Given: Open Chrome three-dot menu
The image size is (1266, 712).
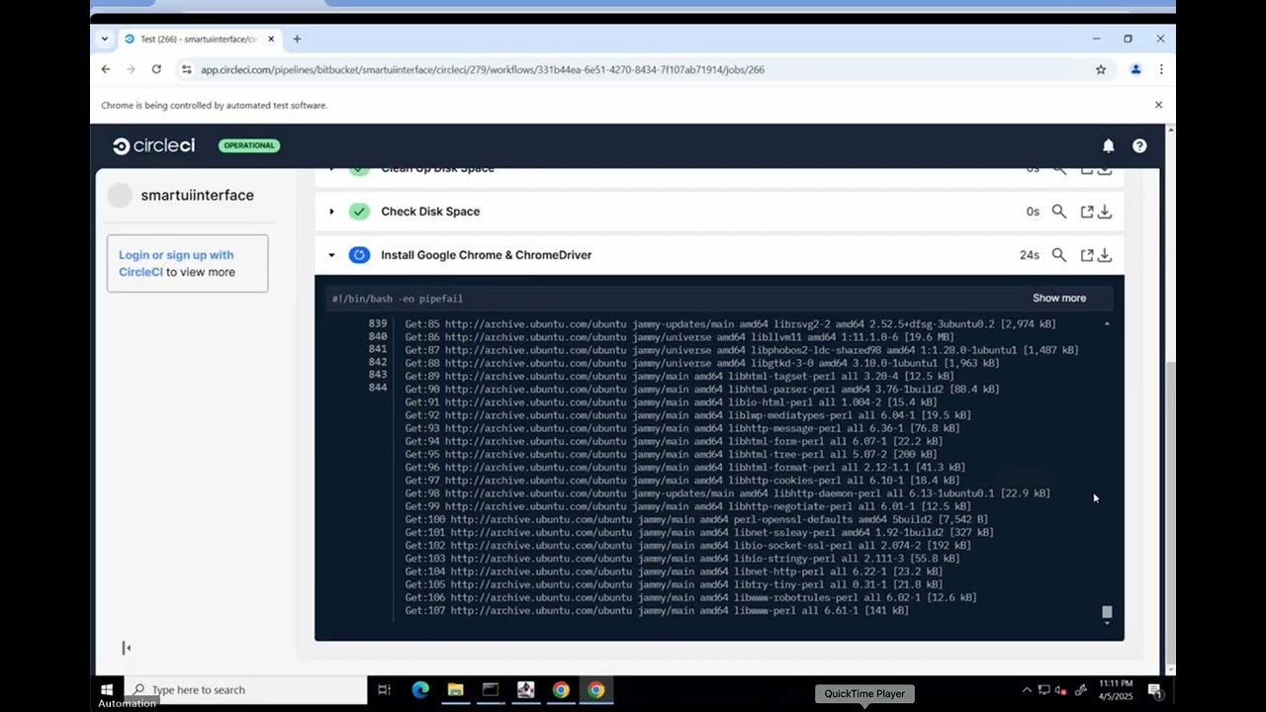Looking at the screenshot, I should [1161, 69].
